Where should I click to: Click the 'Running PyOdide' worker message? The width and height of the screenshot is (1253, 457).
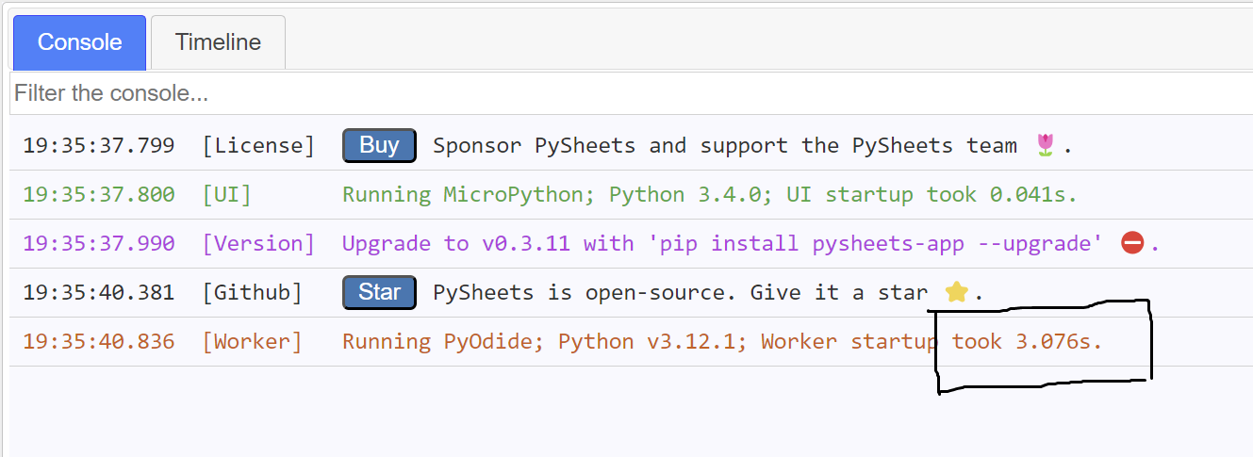(x=721, y=341)
